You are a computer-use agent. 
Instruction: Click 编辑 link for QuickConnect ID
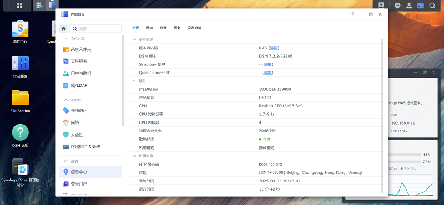[x=268, y=73]
